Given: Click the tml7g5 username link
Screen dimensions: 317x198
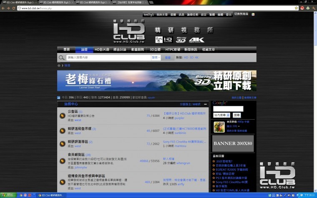Looking at the screenshot, I should pyautogui.click(x=149, y=15).
